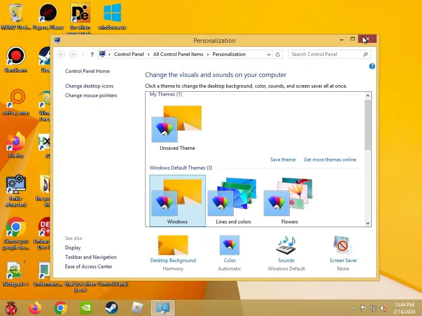This screenshot has height=316, width=422.
Task: Click the Up one level arrow
Action: pyautogui.click(x=92, y=55)
